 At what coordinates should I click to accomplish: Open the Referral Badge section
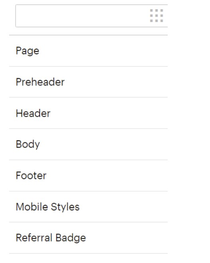click(88, 238)
